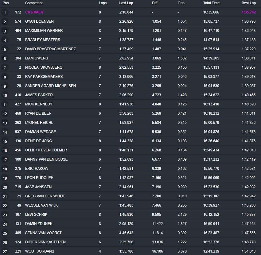The image size is (261, 255).
Task: Sort by the Pos column header
Action: pyautogui.click(x=6, y=3)
